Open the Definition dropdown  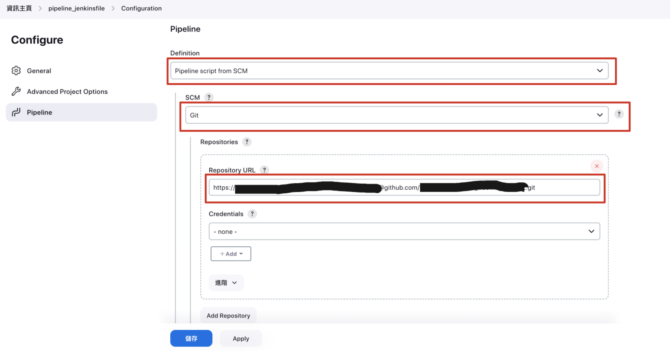pyautogui.click(x=389, y=71)
